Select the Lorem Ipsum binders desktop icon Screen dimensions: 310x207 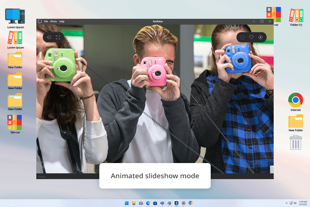(x=15, y=40)
